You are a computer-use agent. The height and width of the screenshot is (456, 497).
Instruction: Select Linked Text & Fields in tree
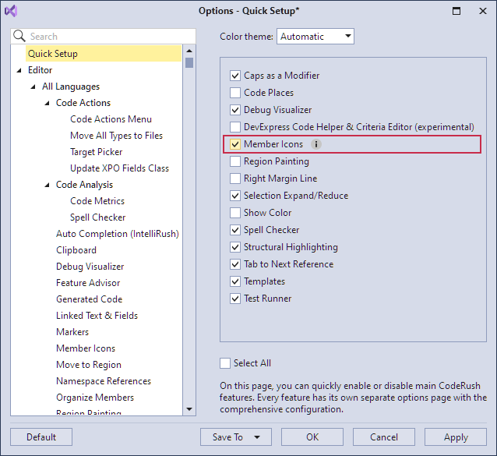97,316
